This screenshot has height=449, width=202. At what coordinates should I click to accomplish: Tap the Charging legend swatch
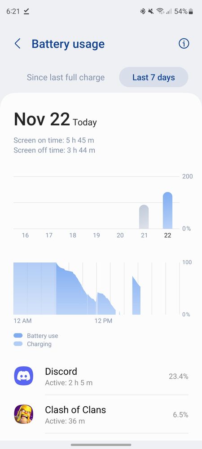point(18,344)
